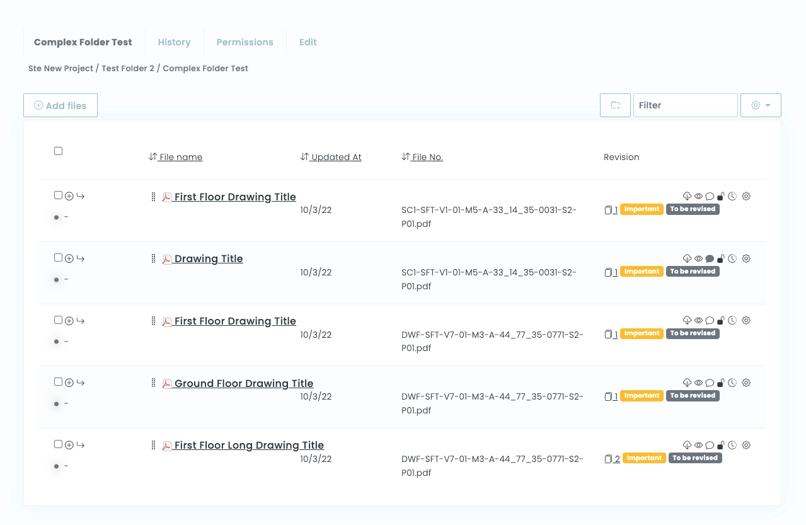Click the move arrow for Ground Floor Drawing Title
The image size is (806, 525).
[x=80, y=383]
